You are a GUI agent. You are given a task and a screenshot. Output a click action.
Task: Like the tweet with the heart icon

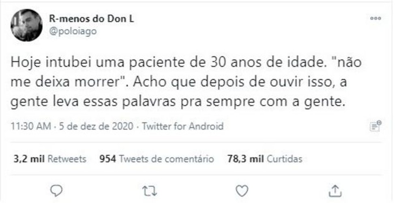[242, 190]
